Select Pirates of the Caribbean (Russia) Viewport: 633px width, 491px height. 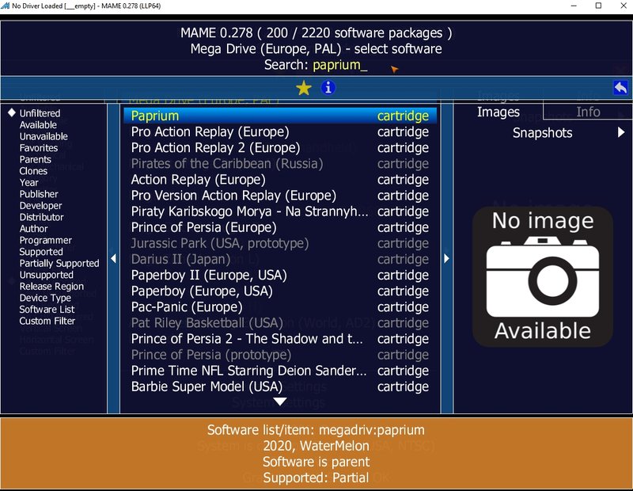280,164
